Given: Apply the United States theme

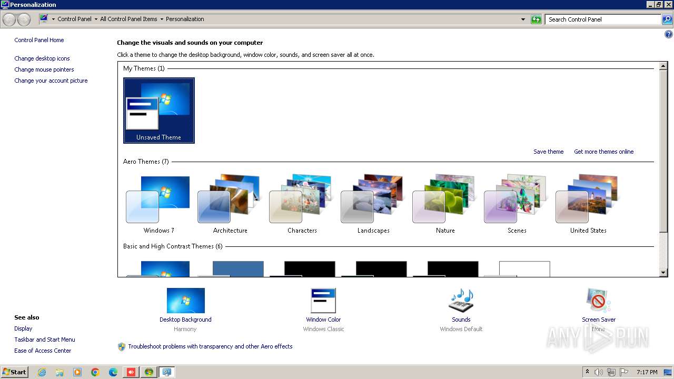Looking at the screenshot, I should [588, 204].
